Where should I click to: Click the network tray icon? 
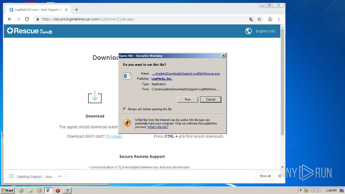[x=306, y=190]
